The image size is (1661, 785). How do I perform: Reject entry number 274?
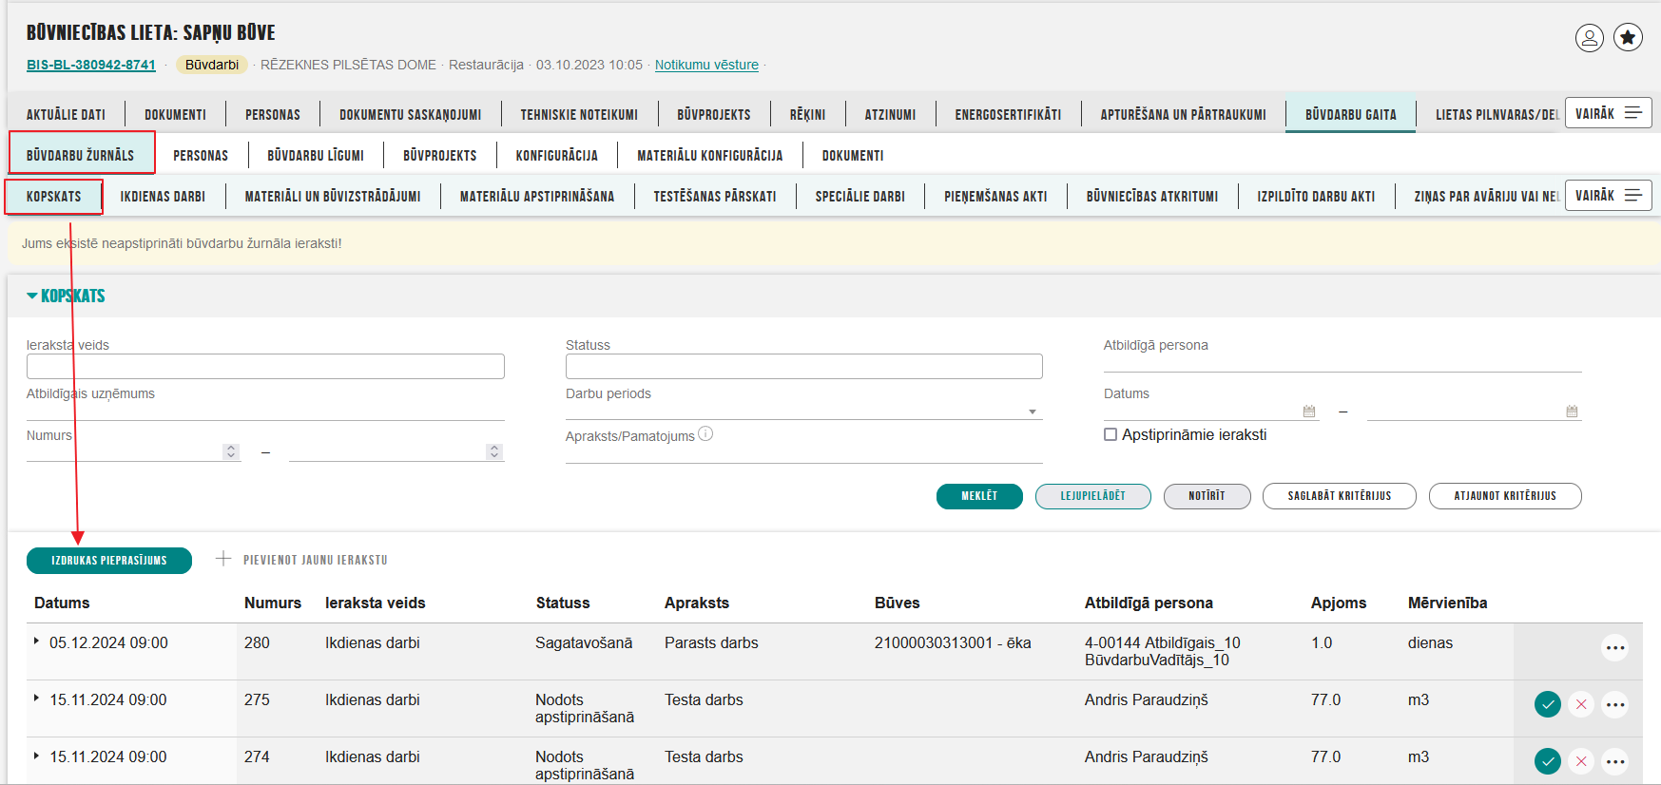1581,761
